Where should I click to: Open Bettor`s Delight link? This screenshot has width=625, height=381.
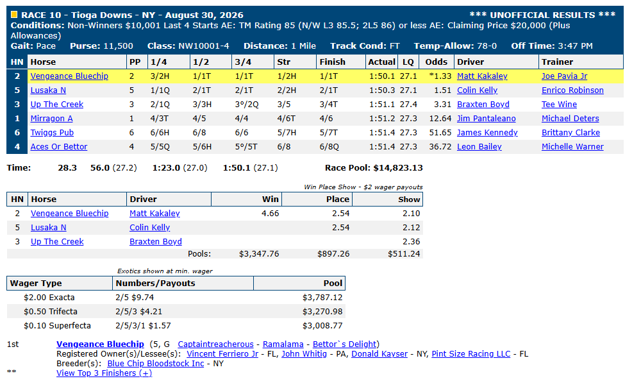[x=344, y=344]
